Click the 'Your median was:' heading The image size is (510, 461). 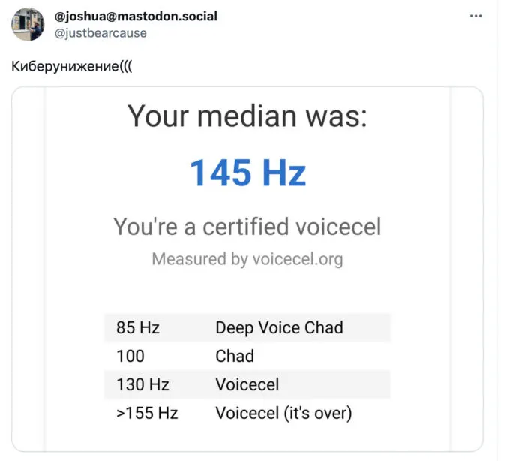pyautogui.click(x=247, y=116)
